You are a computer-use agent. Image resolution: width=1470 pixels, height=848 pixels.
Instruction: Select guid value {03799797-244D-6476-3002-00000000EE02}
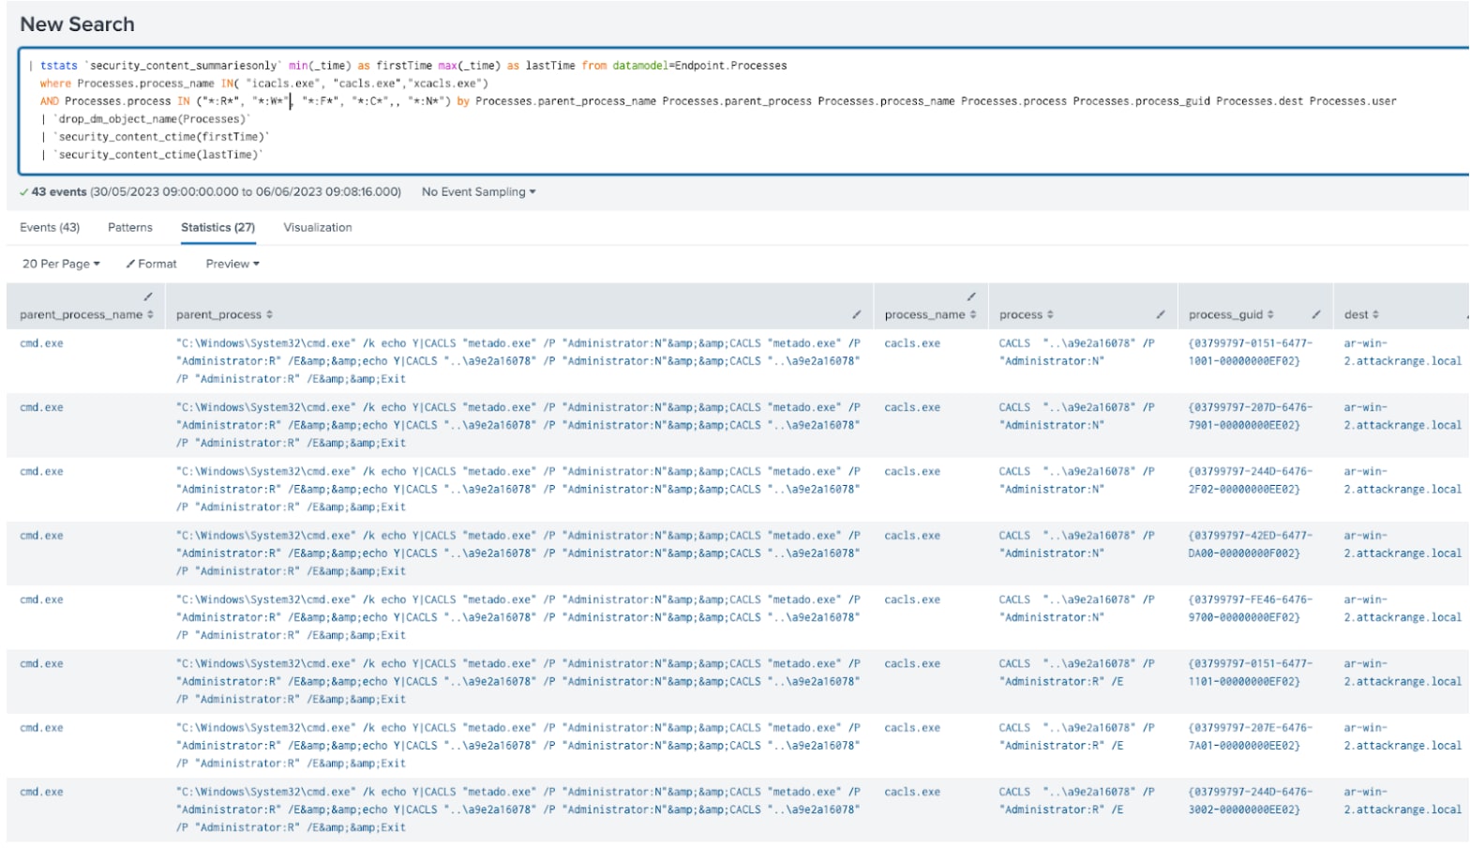click(1251, 800)
